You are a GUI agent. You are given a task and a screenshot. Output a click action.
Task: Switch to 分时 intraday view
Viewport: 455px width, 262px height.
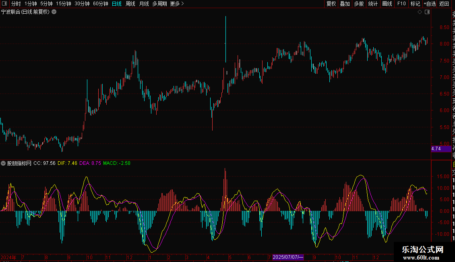click(16, 4)
